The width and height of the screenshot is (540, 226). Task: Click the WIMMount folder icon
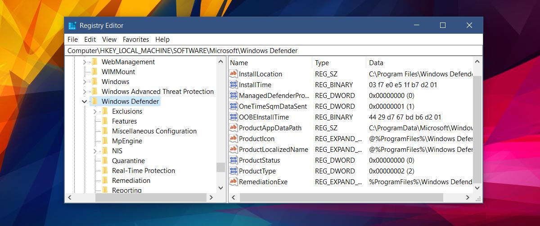pyautogui.click(x=94, y=72)
